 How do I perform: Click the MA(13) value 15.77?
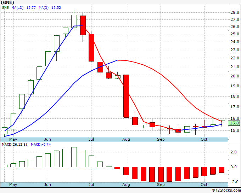[x=31, y=8]
